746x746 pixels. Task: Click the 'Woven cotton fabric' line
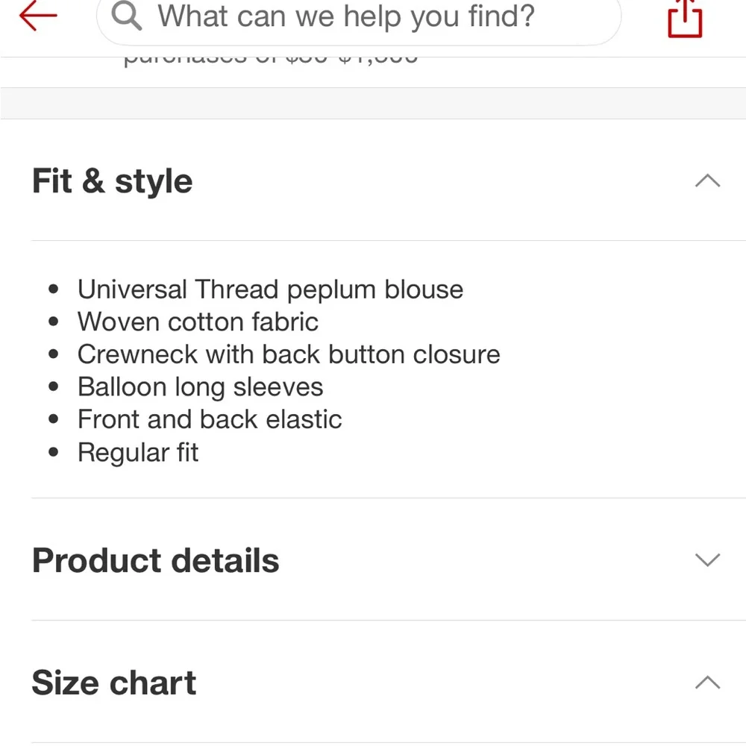(198, 322)
